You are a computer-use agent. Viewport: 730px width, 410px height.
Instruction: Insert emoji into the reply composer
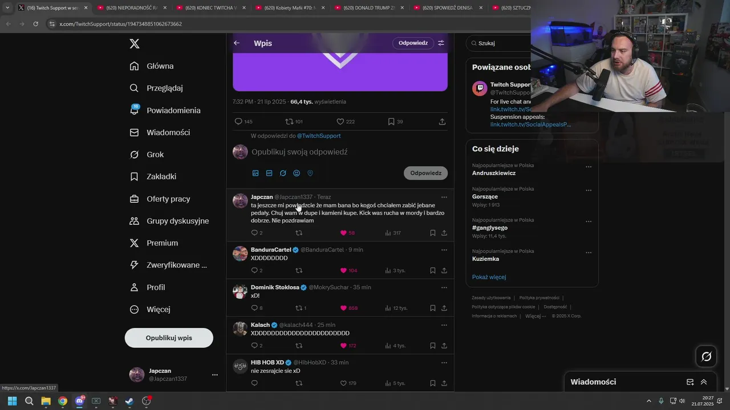click(x=297, y=173)
